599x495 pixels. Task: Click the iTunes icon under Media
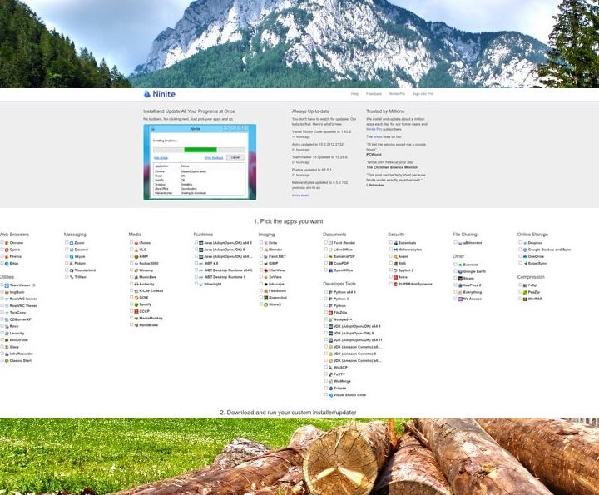tap(136, 243)
